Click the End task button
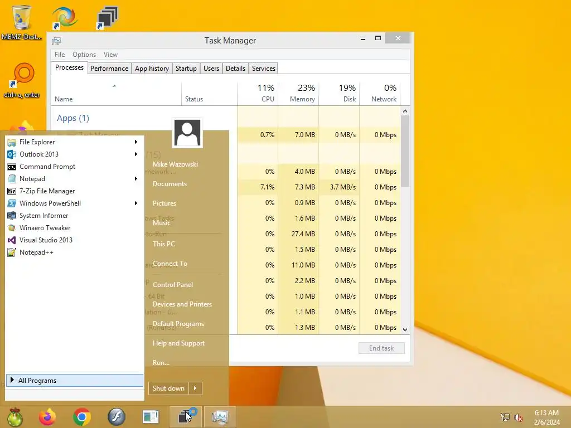The image size is (571, 428). [381, 348]
